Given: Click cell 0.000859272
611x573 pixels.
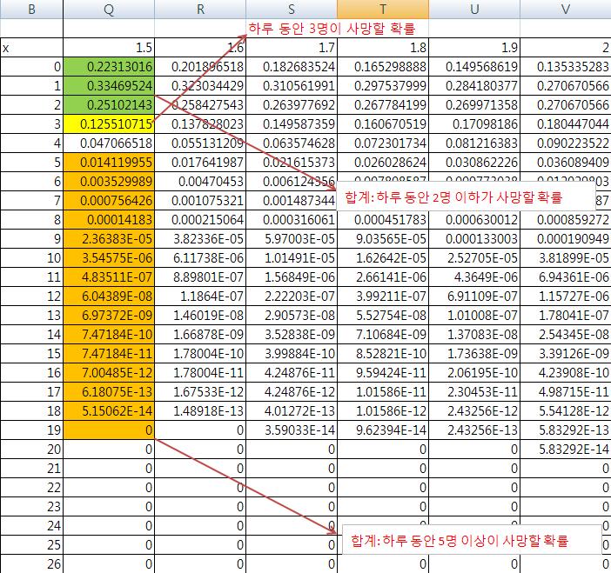Looking at the screenshot, I should pos(566,220).
